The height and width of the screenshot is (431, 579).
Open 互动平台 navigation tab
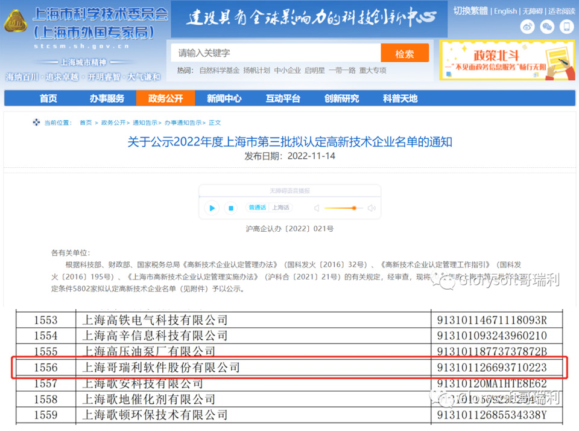point(283,98)
